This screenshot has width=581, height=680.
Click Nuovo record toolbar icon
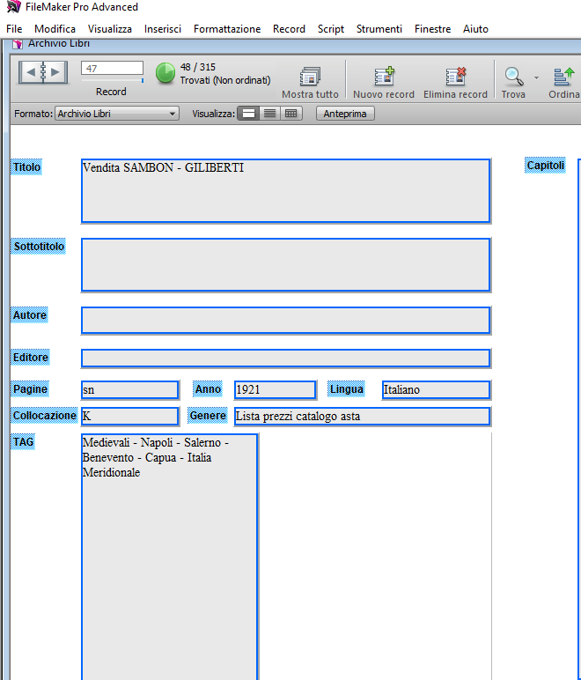(x=385, y=77)
